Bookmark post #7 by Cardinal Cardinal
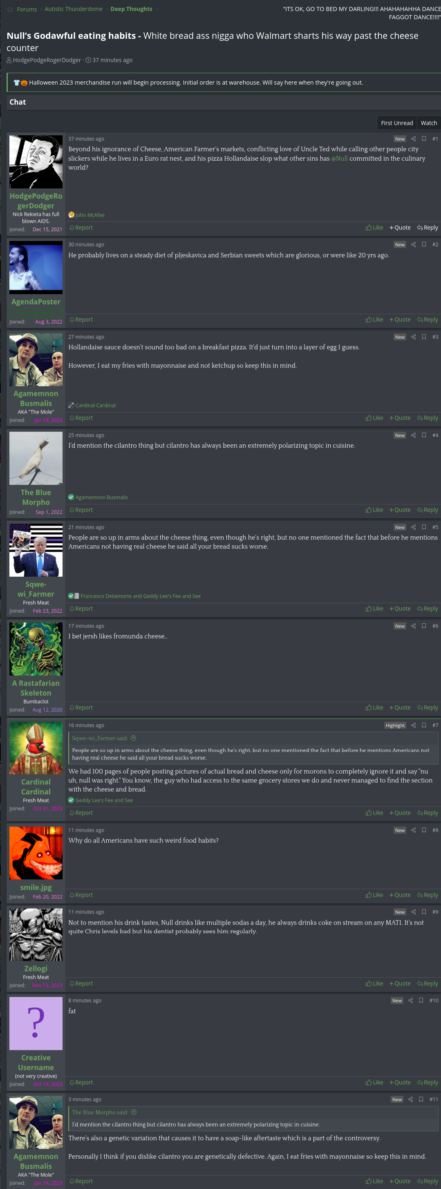Screen dimensions: 441x1189 (423, 725)
